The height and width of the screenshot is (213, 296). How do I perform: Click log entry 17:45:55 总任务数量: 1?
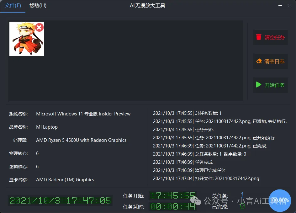pos(187,113)
